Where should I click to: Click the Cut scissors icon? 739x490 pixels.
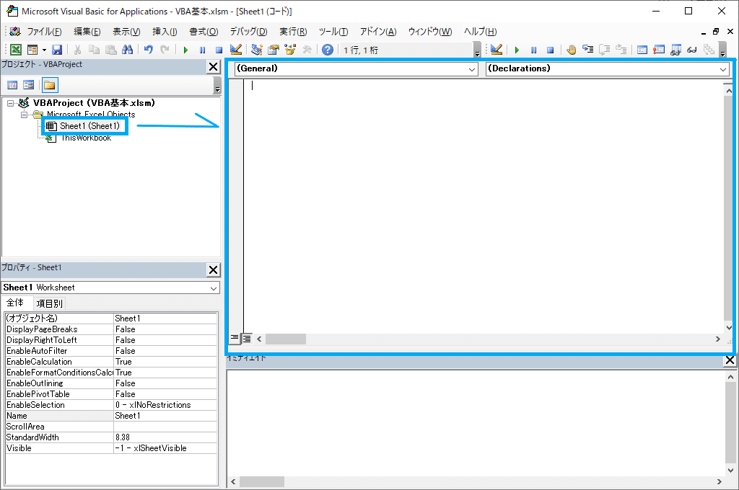78,50
